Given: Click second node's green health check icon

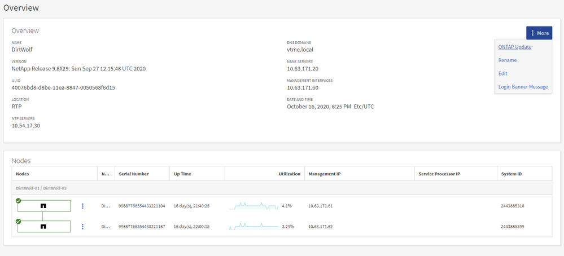Looking at the screenshot, I should pos(18,221).
